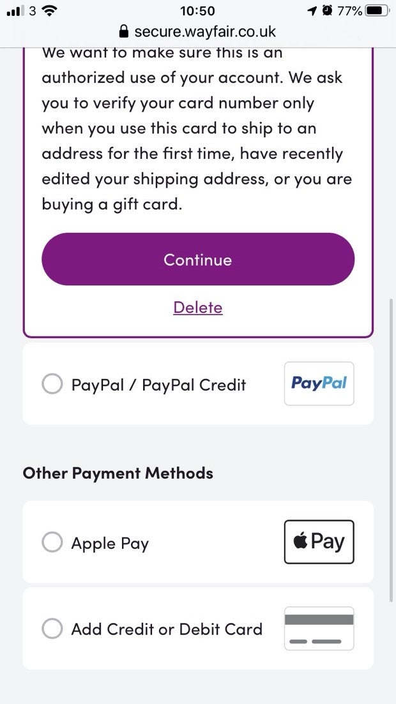This screenshot has height=704, width=396.
Task: Tap the Apple Pay label text
Action: [110, 544]
